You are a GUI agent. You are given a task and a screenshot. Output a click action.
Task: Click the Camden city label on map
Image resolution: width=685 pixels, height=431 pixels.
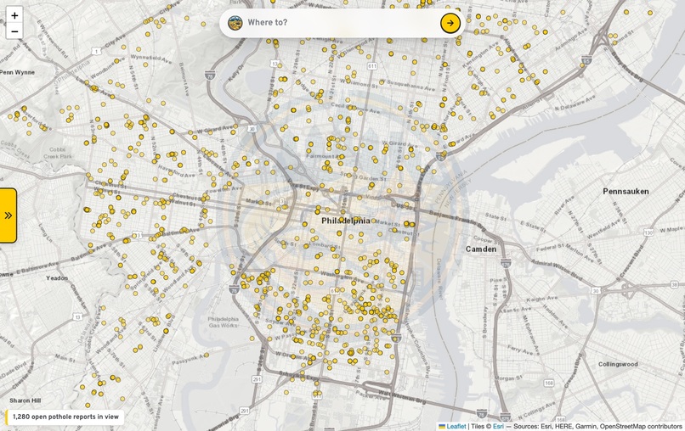tap(480, 249)
